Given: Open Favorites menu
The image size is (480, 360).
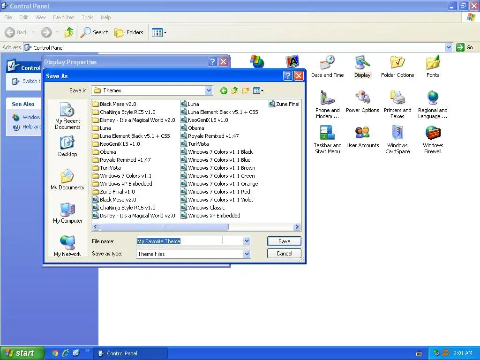Looking at the screenshot, I should coord(63,17).
